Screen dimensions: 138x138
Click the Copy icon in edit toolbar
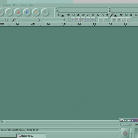pos(78,20)
